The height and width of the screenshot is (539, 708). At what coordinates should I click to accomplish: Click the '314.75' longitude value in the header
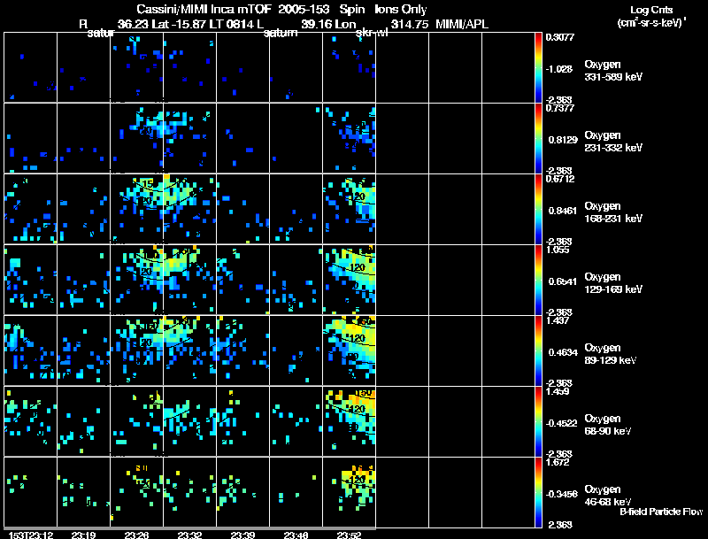410,24
